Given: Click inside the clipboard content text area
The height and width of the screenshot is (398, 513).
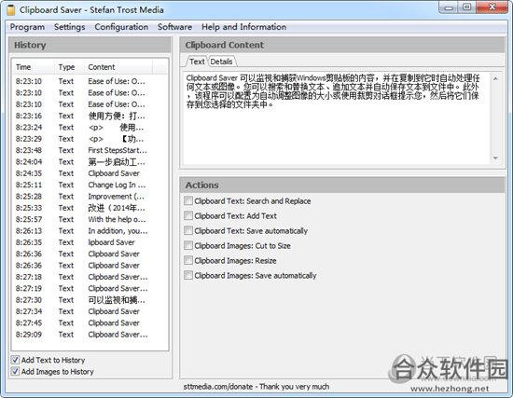Looking at the screenshot, I should (337, 118).
